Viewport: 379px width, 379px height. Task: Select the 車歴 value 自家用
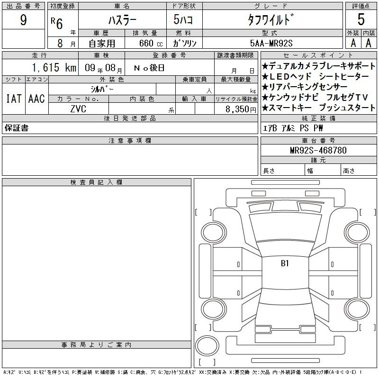pyautogui.click(x=102, y=44)
